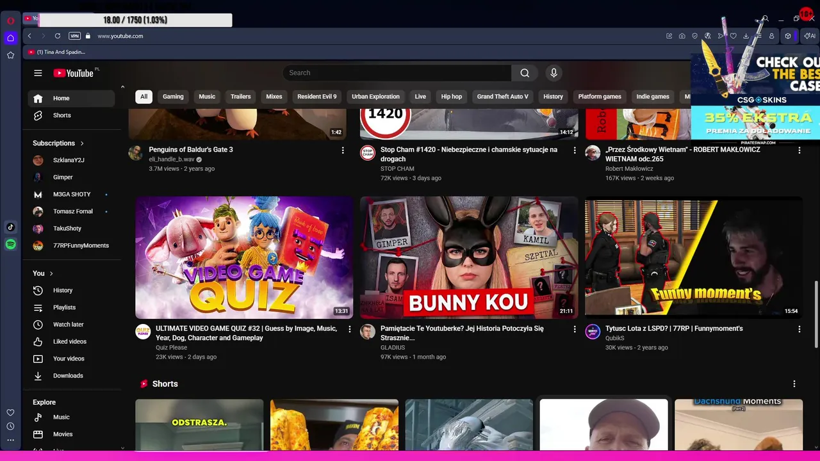Screen dimensions: 820x461
Task: Select the Resident Evil 9 chip
Action: tap(317, 97)
